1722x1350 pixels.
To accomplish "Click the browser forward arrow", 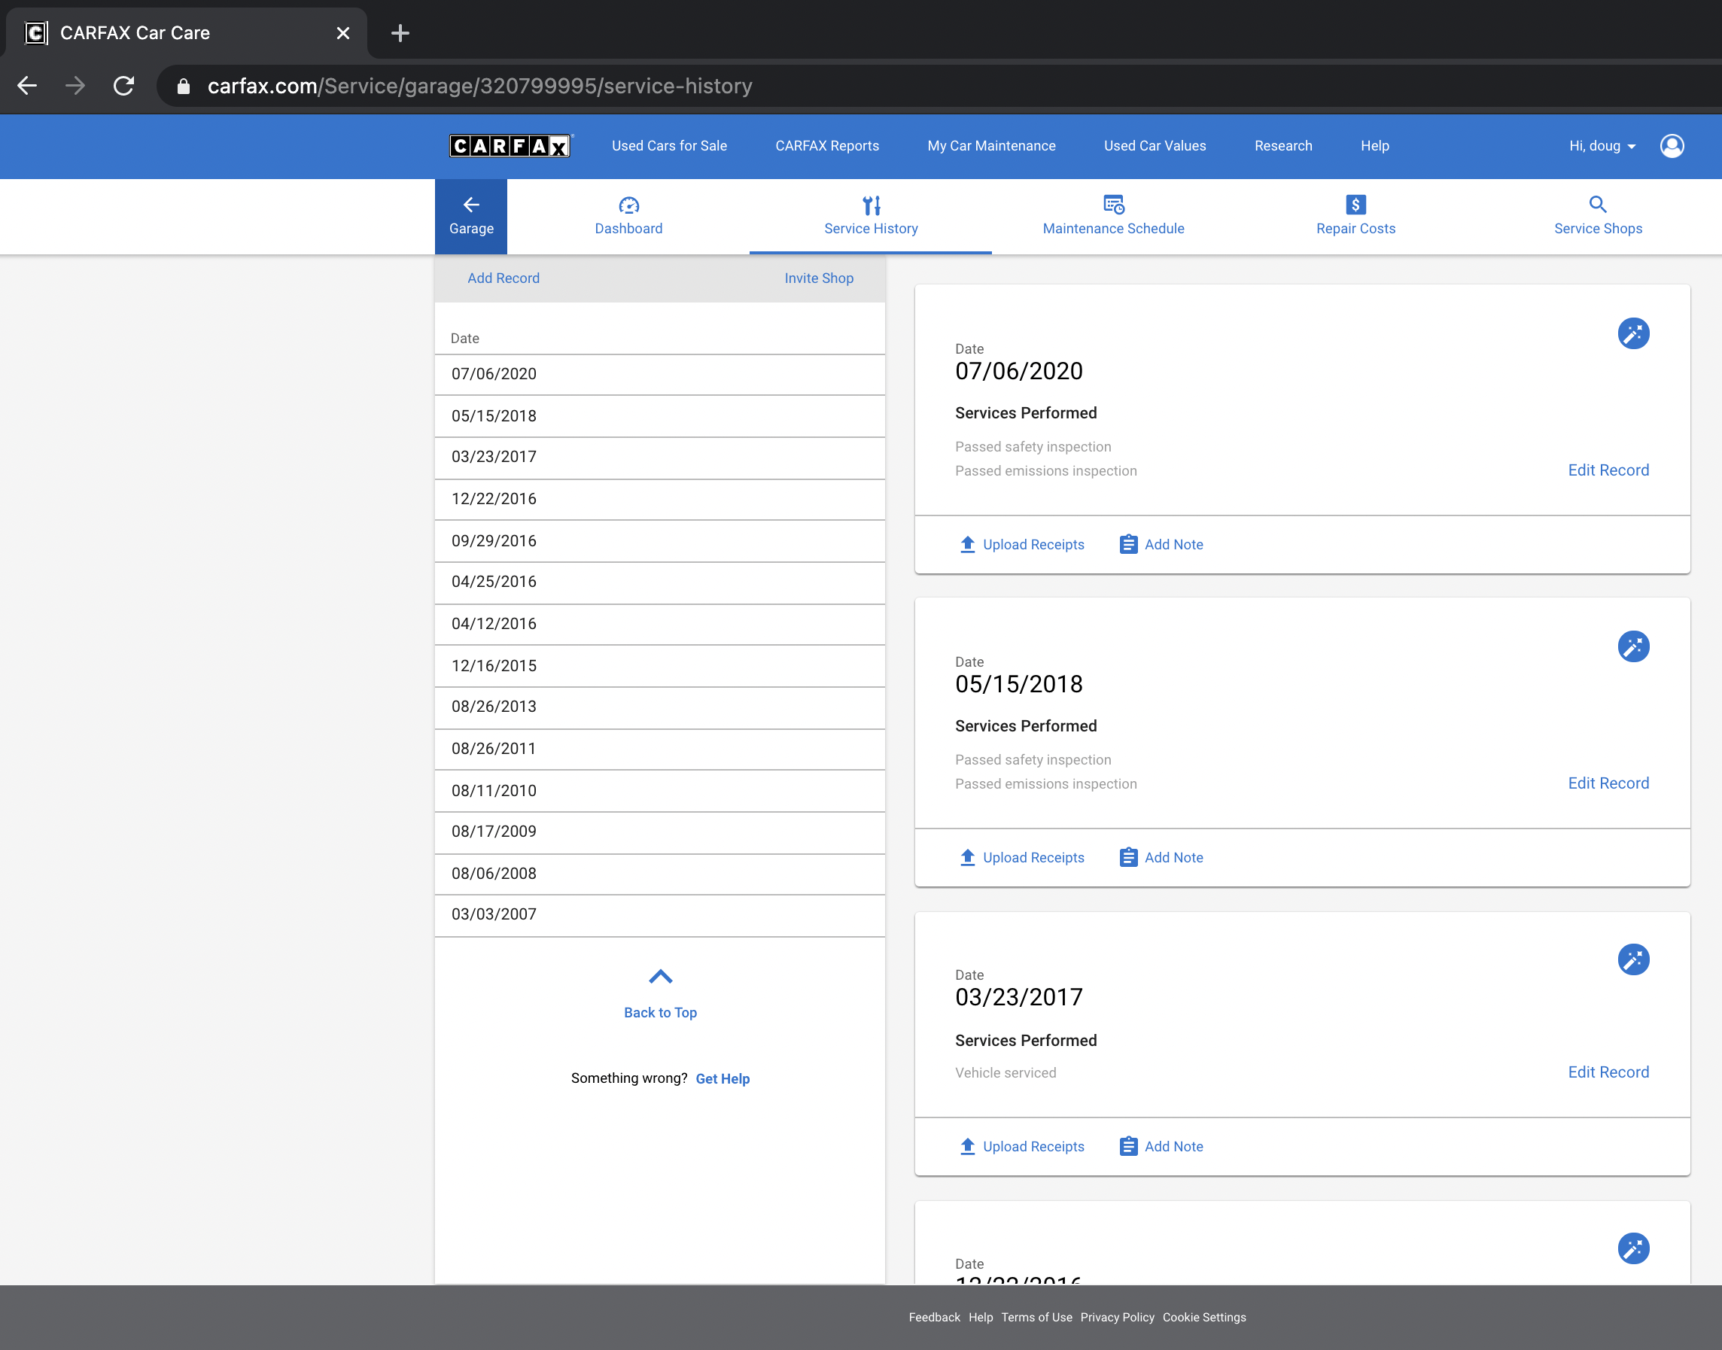I will coord(75,85).
